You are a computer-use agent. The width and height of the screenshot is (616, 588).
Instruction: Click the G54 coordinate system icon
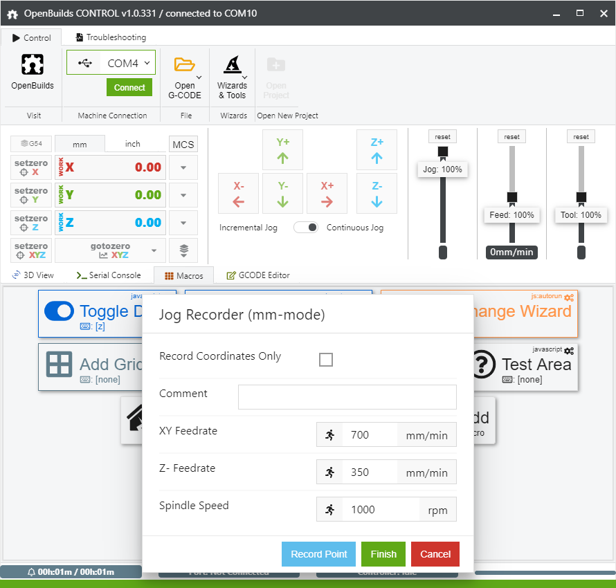click(x=31, y=144)
